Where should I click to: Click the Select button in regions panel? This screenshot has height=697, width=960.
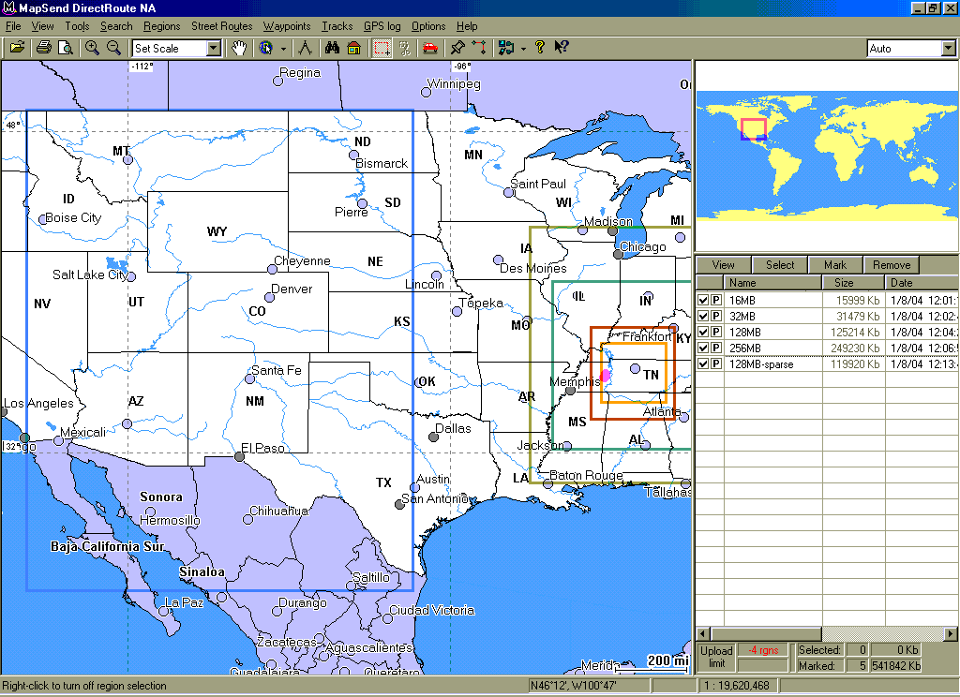[x=780, y=265]
